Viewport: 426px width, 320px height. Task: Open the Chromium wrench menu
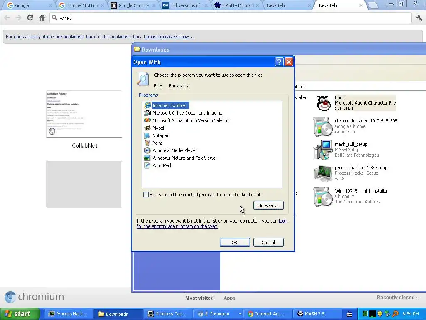[x=419, y=17]
